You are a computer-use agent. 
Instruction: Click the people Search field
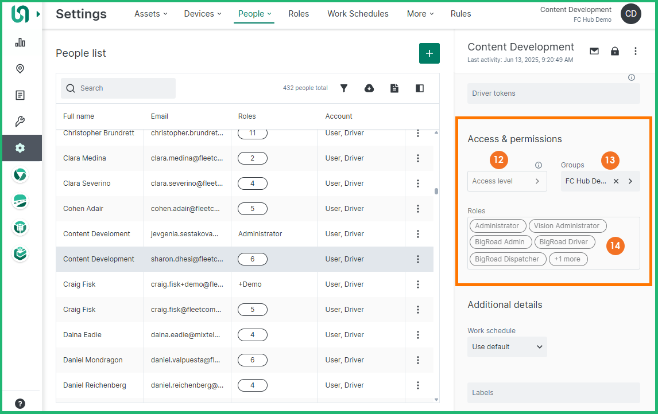(x=118, y=88)
